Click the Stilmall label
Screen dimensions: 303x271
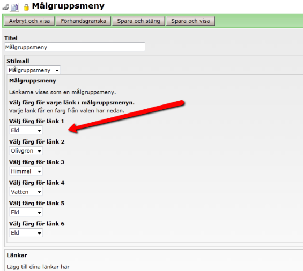click(18, 61)
